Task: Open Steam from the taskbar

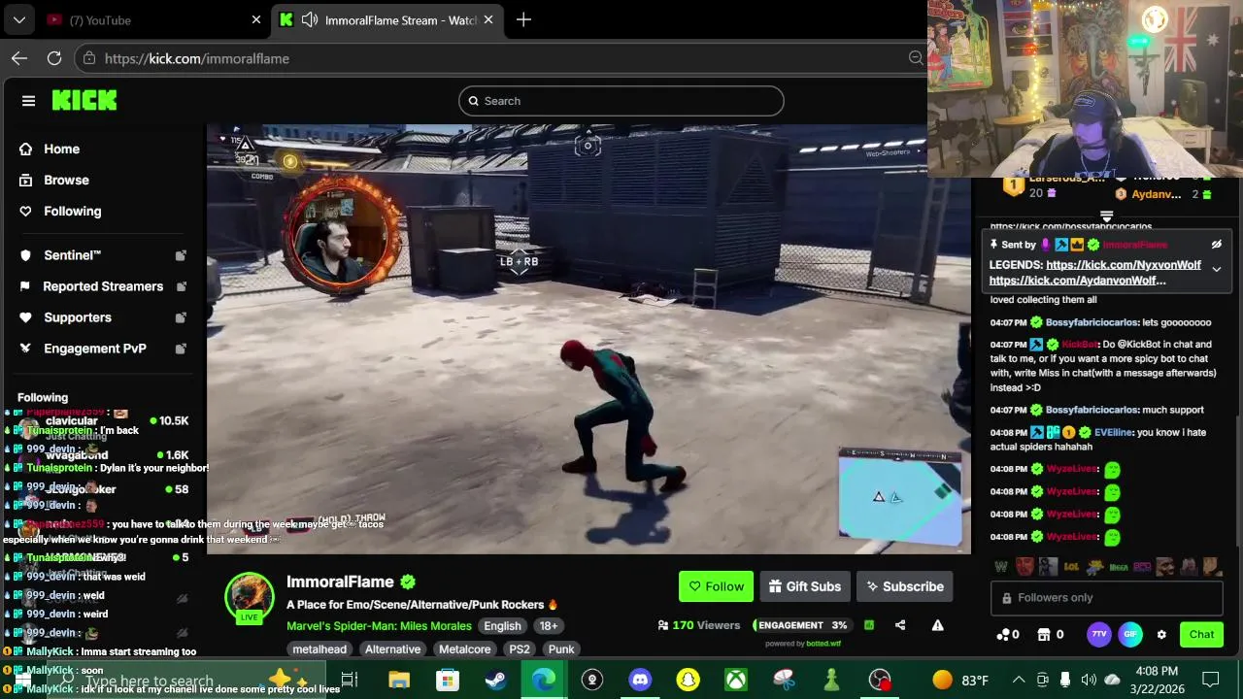Action: click(495, 681)
